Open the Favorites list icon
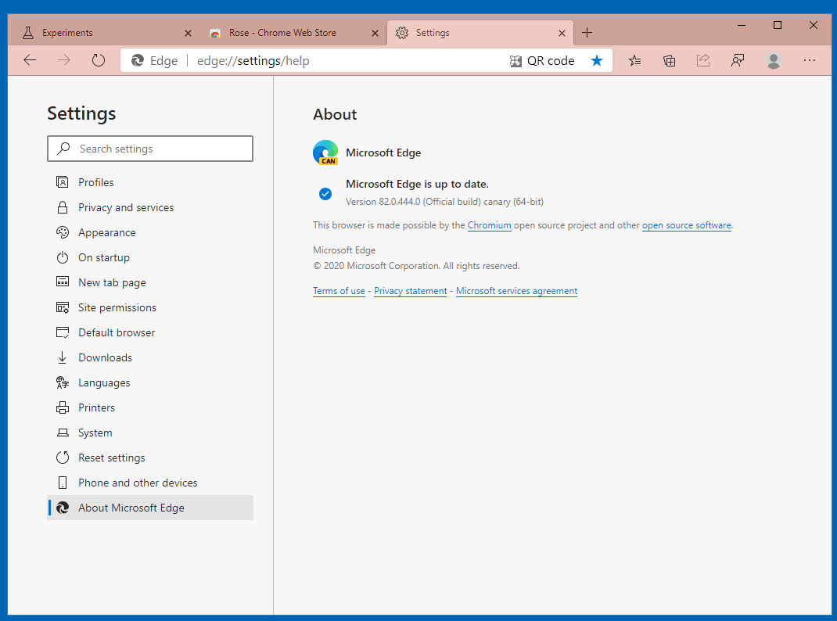Viewport: 837px width, 621px height. (634, 60)
